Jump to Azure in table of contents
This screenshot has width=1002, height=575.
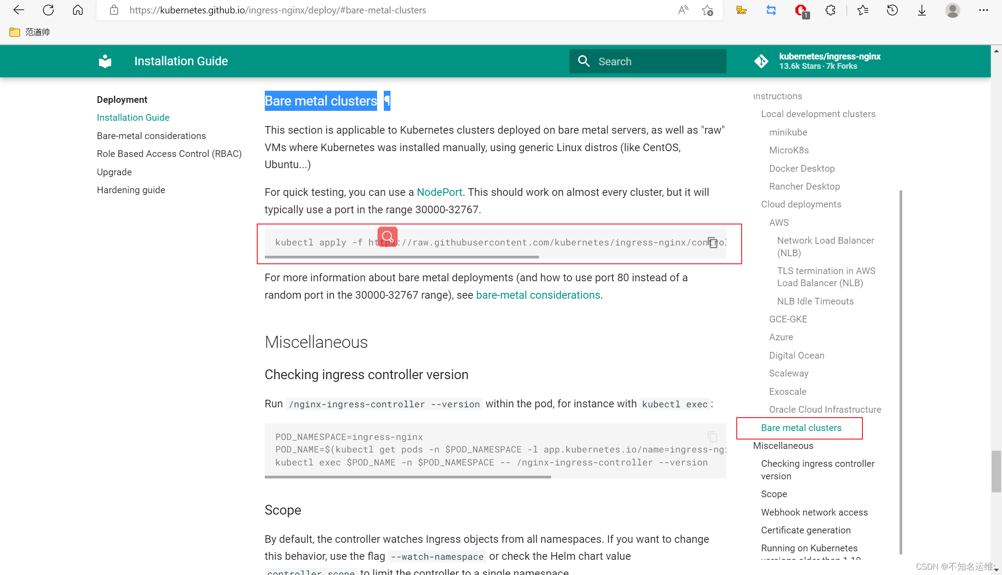[781, 337]
